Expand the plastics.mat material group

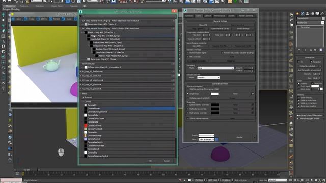point(81,80)
